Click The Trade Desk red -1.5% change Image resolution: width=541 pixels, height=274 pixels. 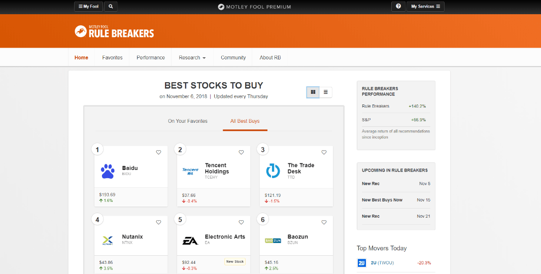tap(272, 201)
